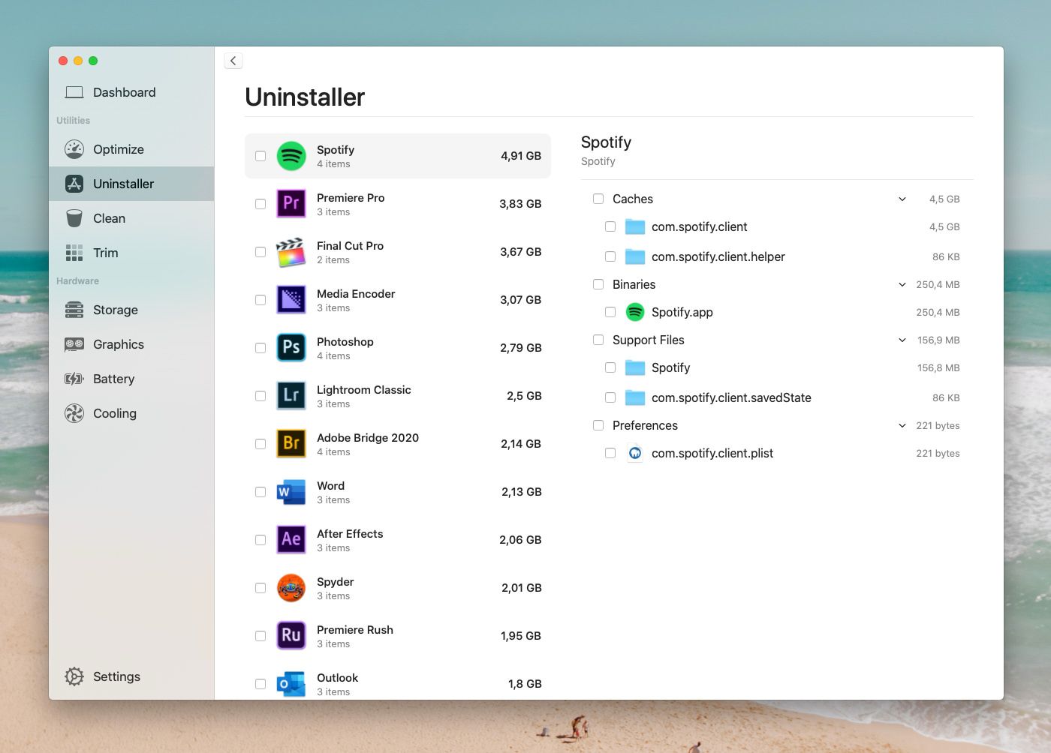The height and width of the screenshot is (753, 1051).
Task: Select the Spyder row name
Action: pos(335,582)
